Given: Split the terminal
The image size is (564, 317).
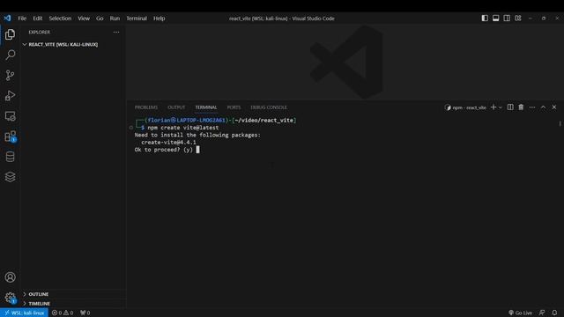Looking at the screenshot, I should [x=510, y=107].
